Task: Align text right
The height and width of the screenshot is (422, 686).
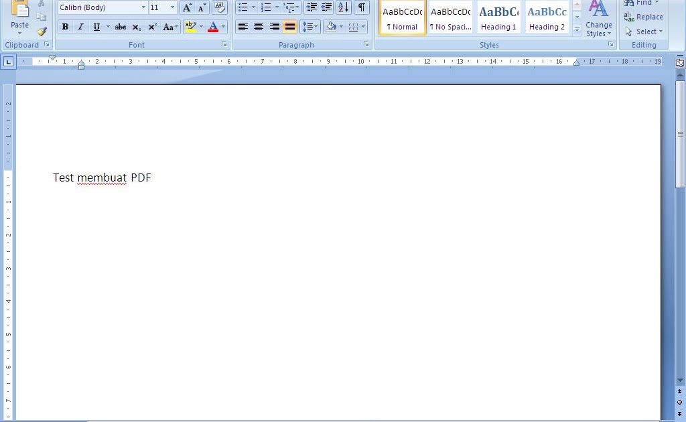Action: 274,27
